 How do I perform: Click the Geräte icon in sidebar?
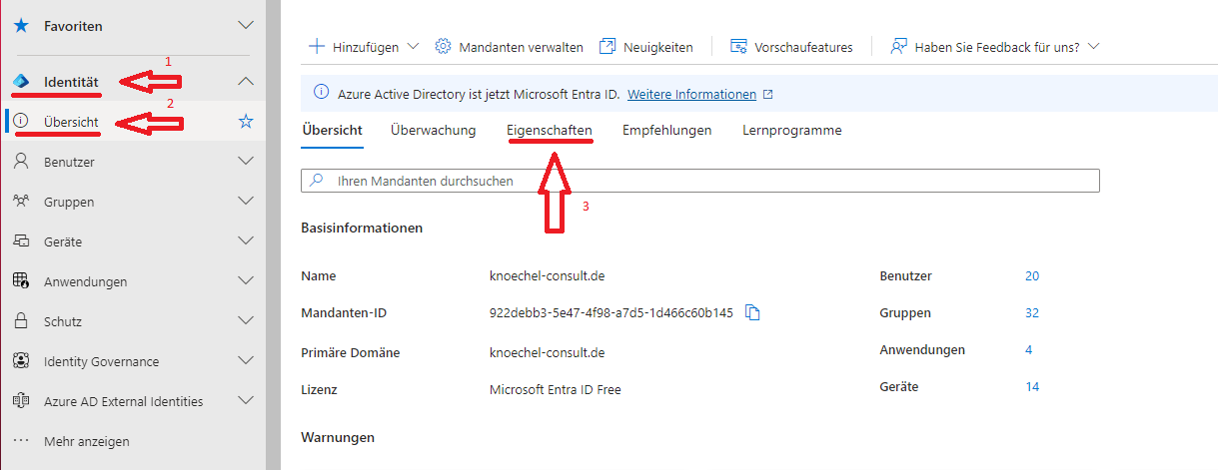click(x=21, y=241)
